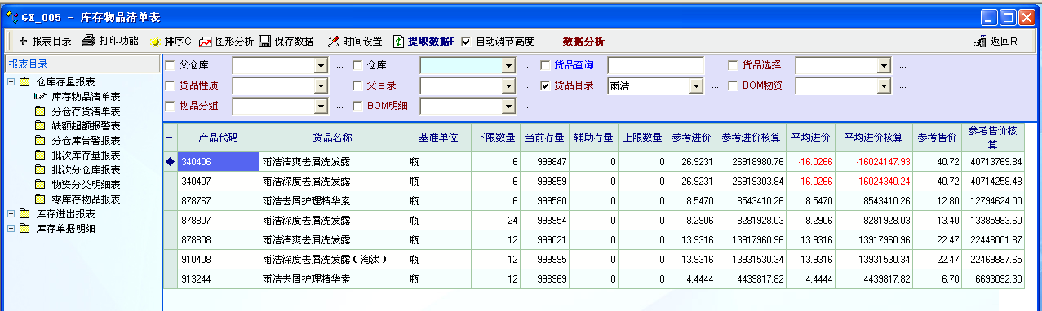The height and width of the screenshot is (311, 1042).
Task: Expand the 库存进出报表 tree node
Action: click(x=11, y=213)
